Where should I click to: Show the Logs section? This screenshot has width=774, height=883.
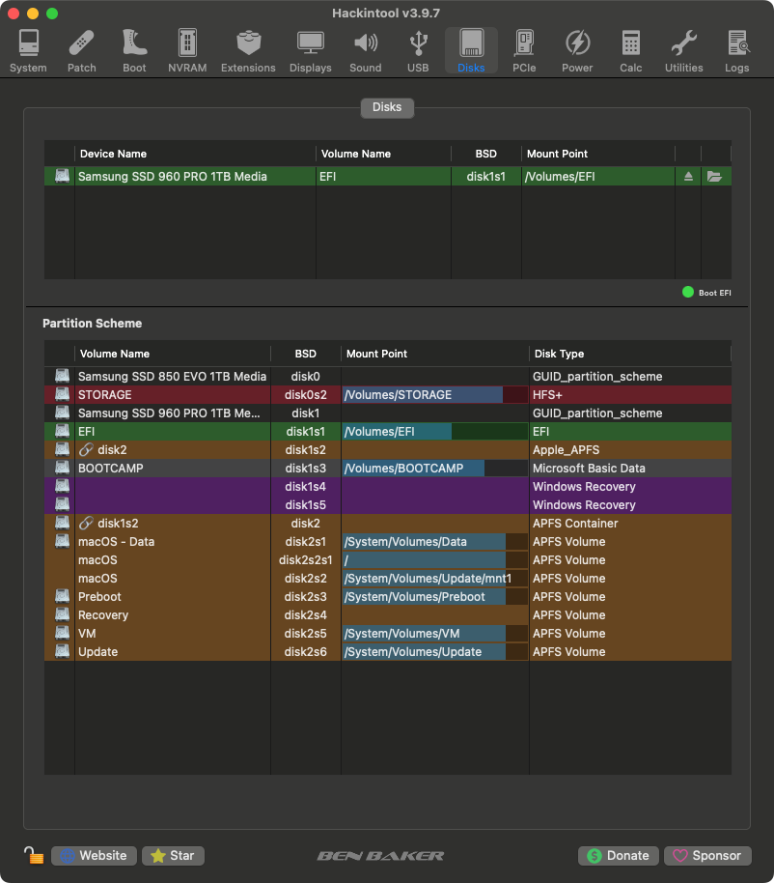[x=737, y=50]
